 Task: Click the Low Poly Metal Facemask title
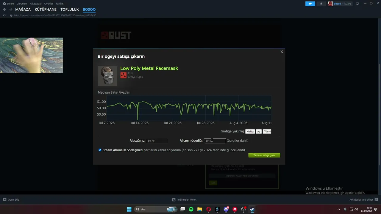pyautogui.click(x=149, y=68)
